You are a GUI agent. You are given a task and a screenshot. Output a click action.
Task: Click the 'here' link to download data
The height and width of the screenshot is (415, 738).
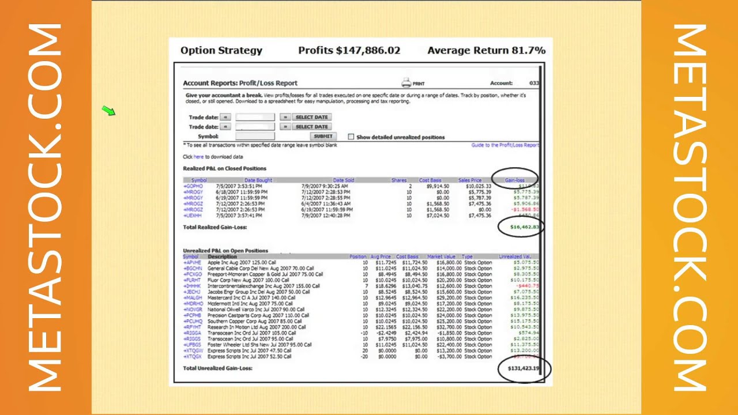click(198, 157)
